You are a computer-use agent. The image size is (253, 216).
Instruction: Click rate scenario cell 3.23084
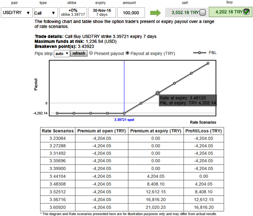pos(58,138)
